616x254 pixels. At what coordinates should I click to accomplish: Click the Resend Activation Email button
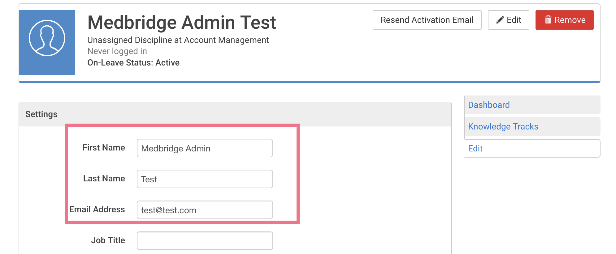click(x=427, y=20)
